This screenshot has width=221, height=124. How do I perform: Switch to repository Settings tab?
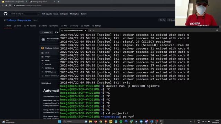(97, 26)
